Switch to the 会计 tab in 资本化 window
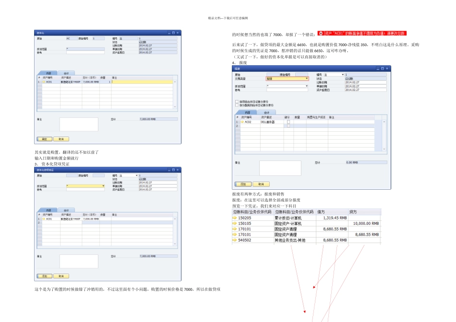456x322 pixels. (66, 73)
